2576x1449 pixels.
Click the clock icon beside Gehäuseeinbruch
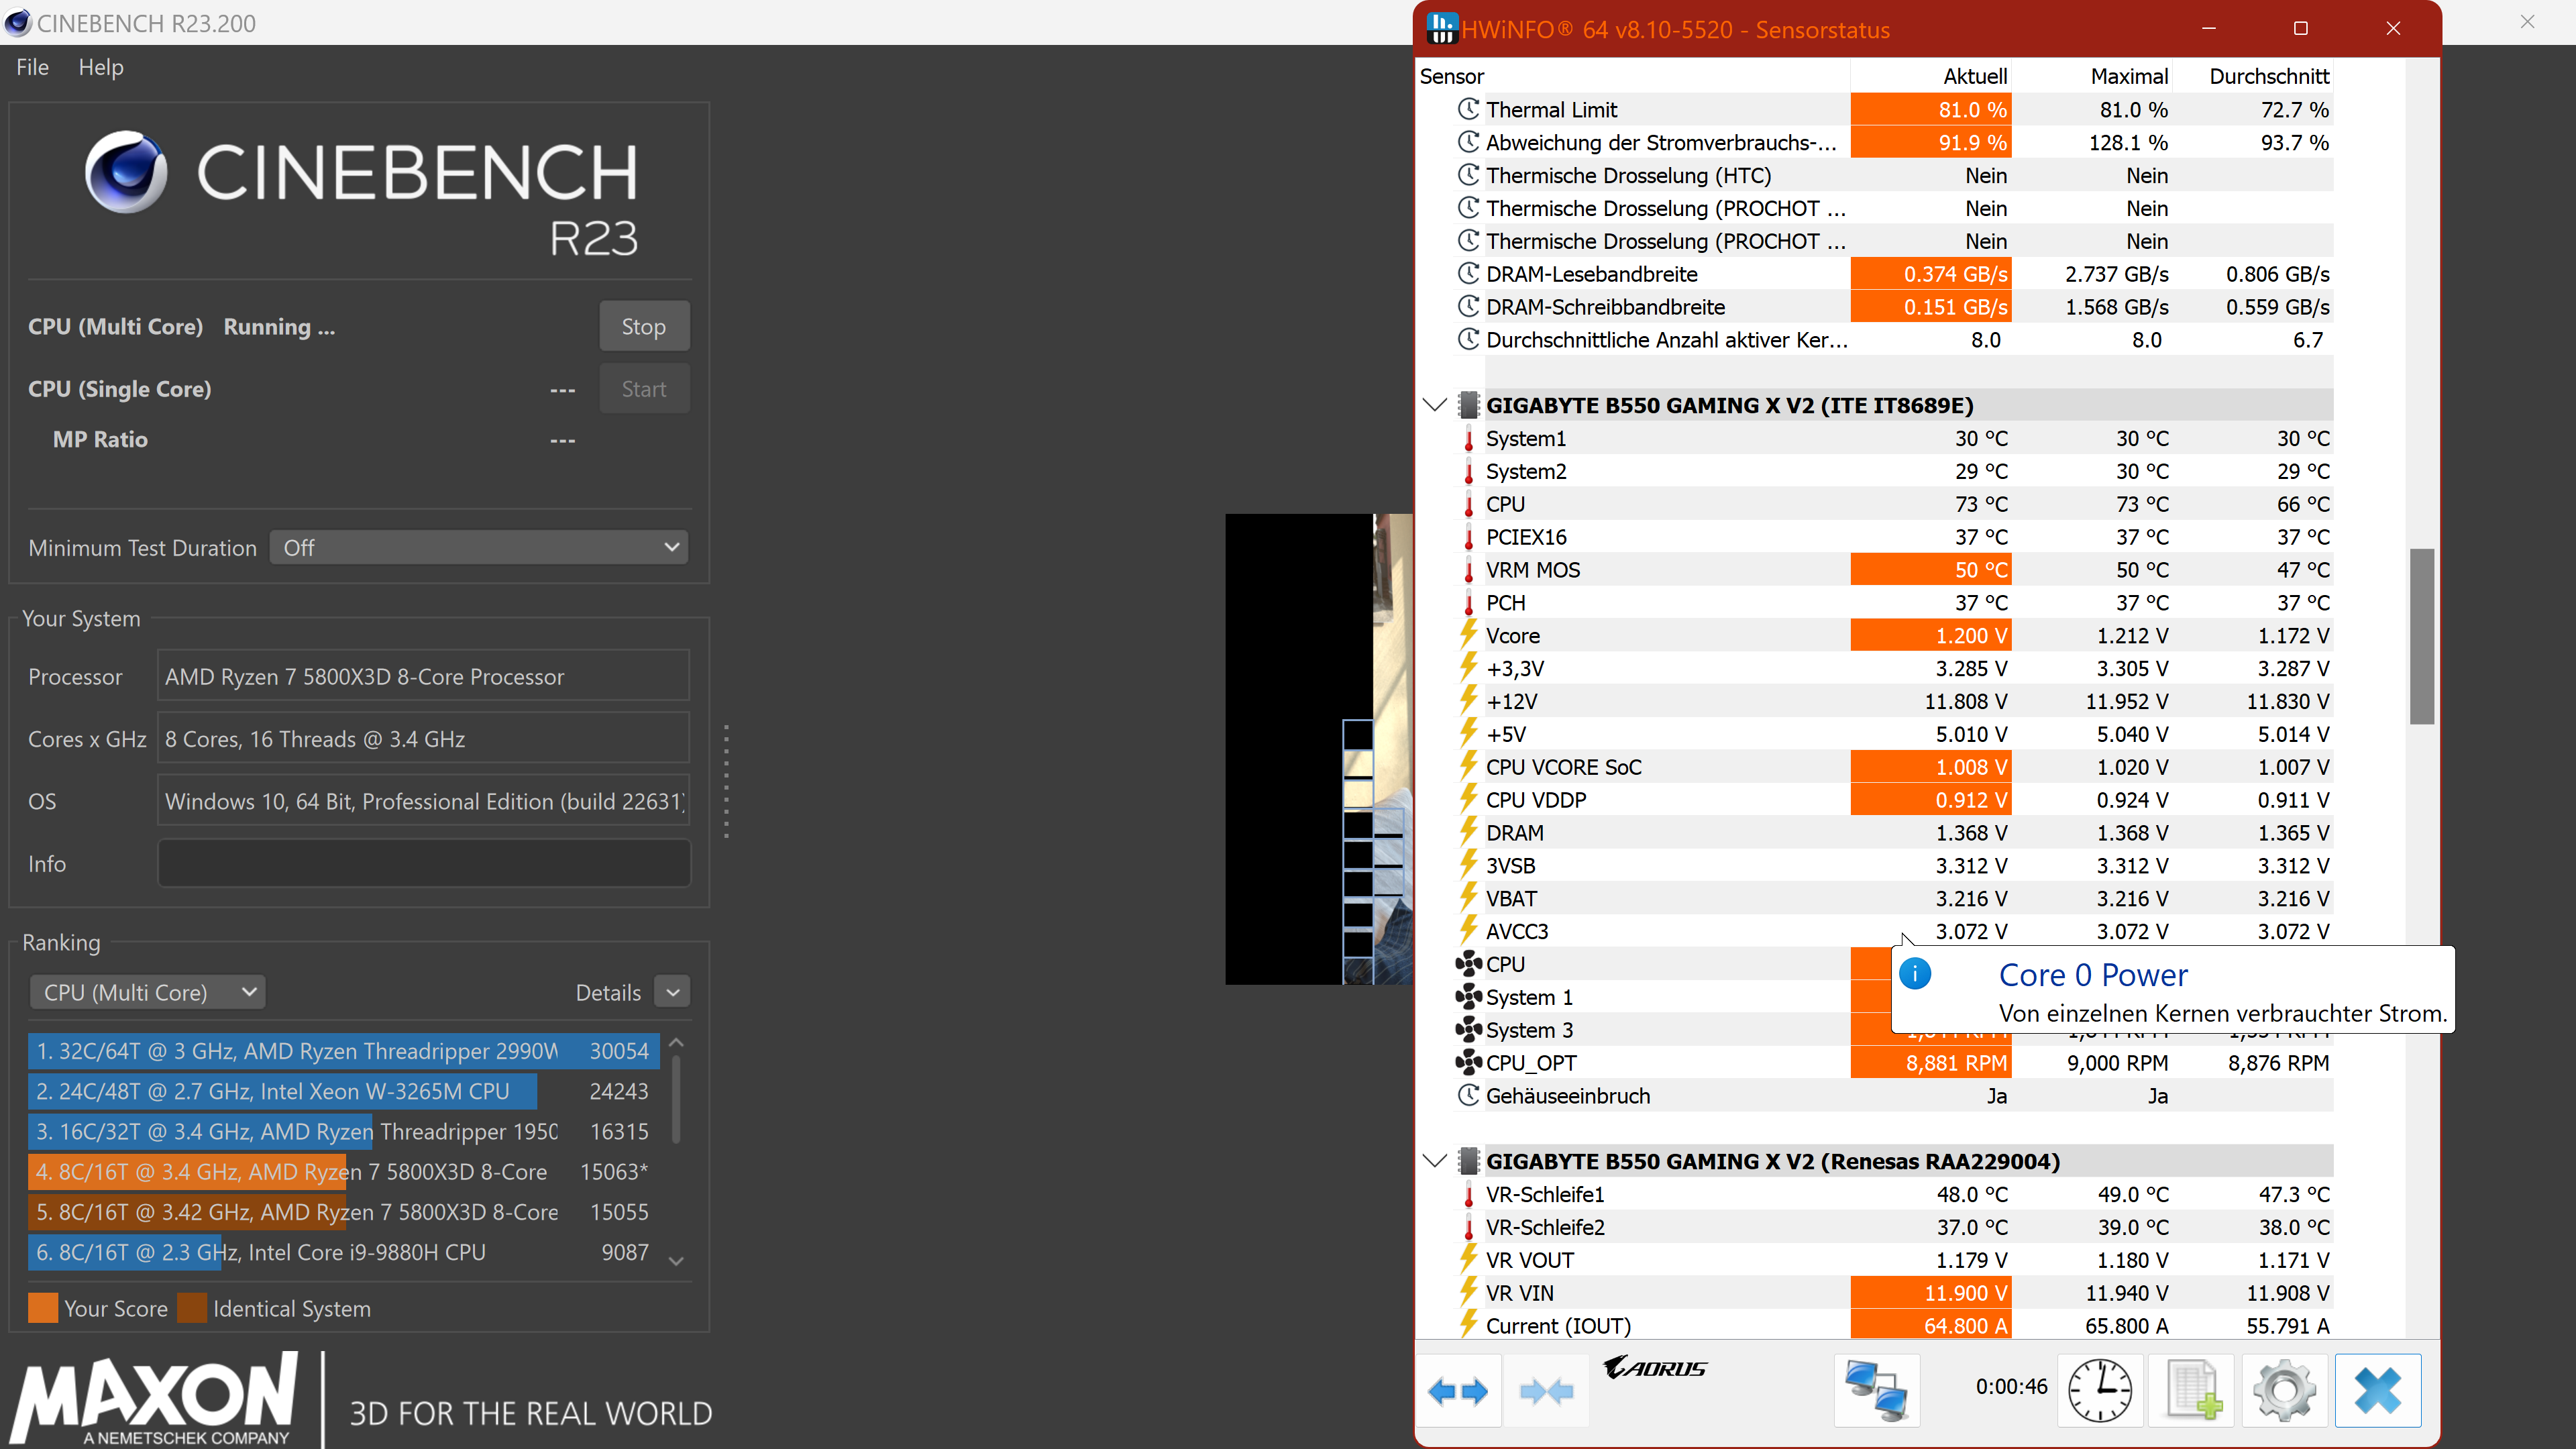(x=1468, y=1095)
